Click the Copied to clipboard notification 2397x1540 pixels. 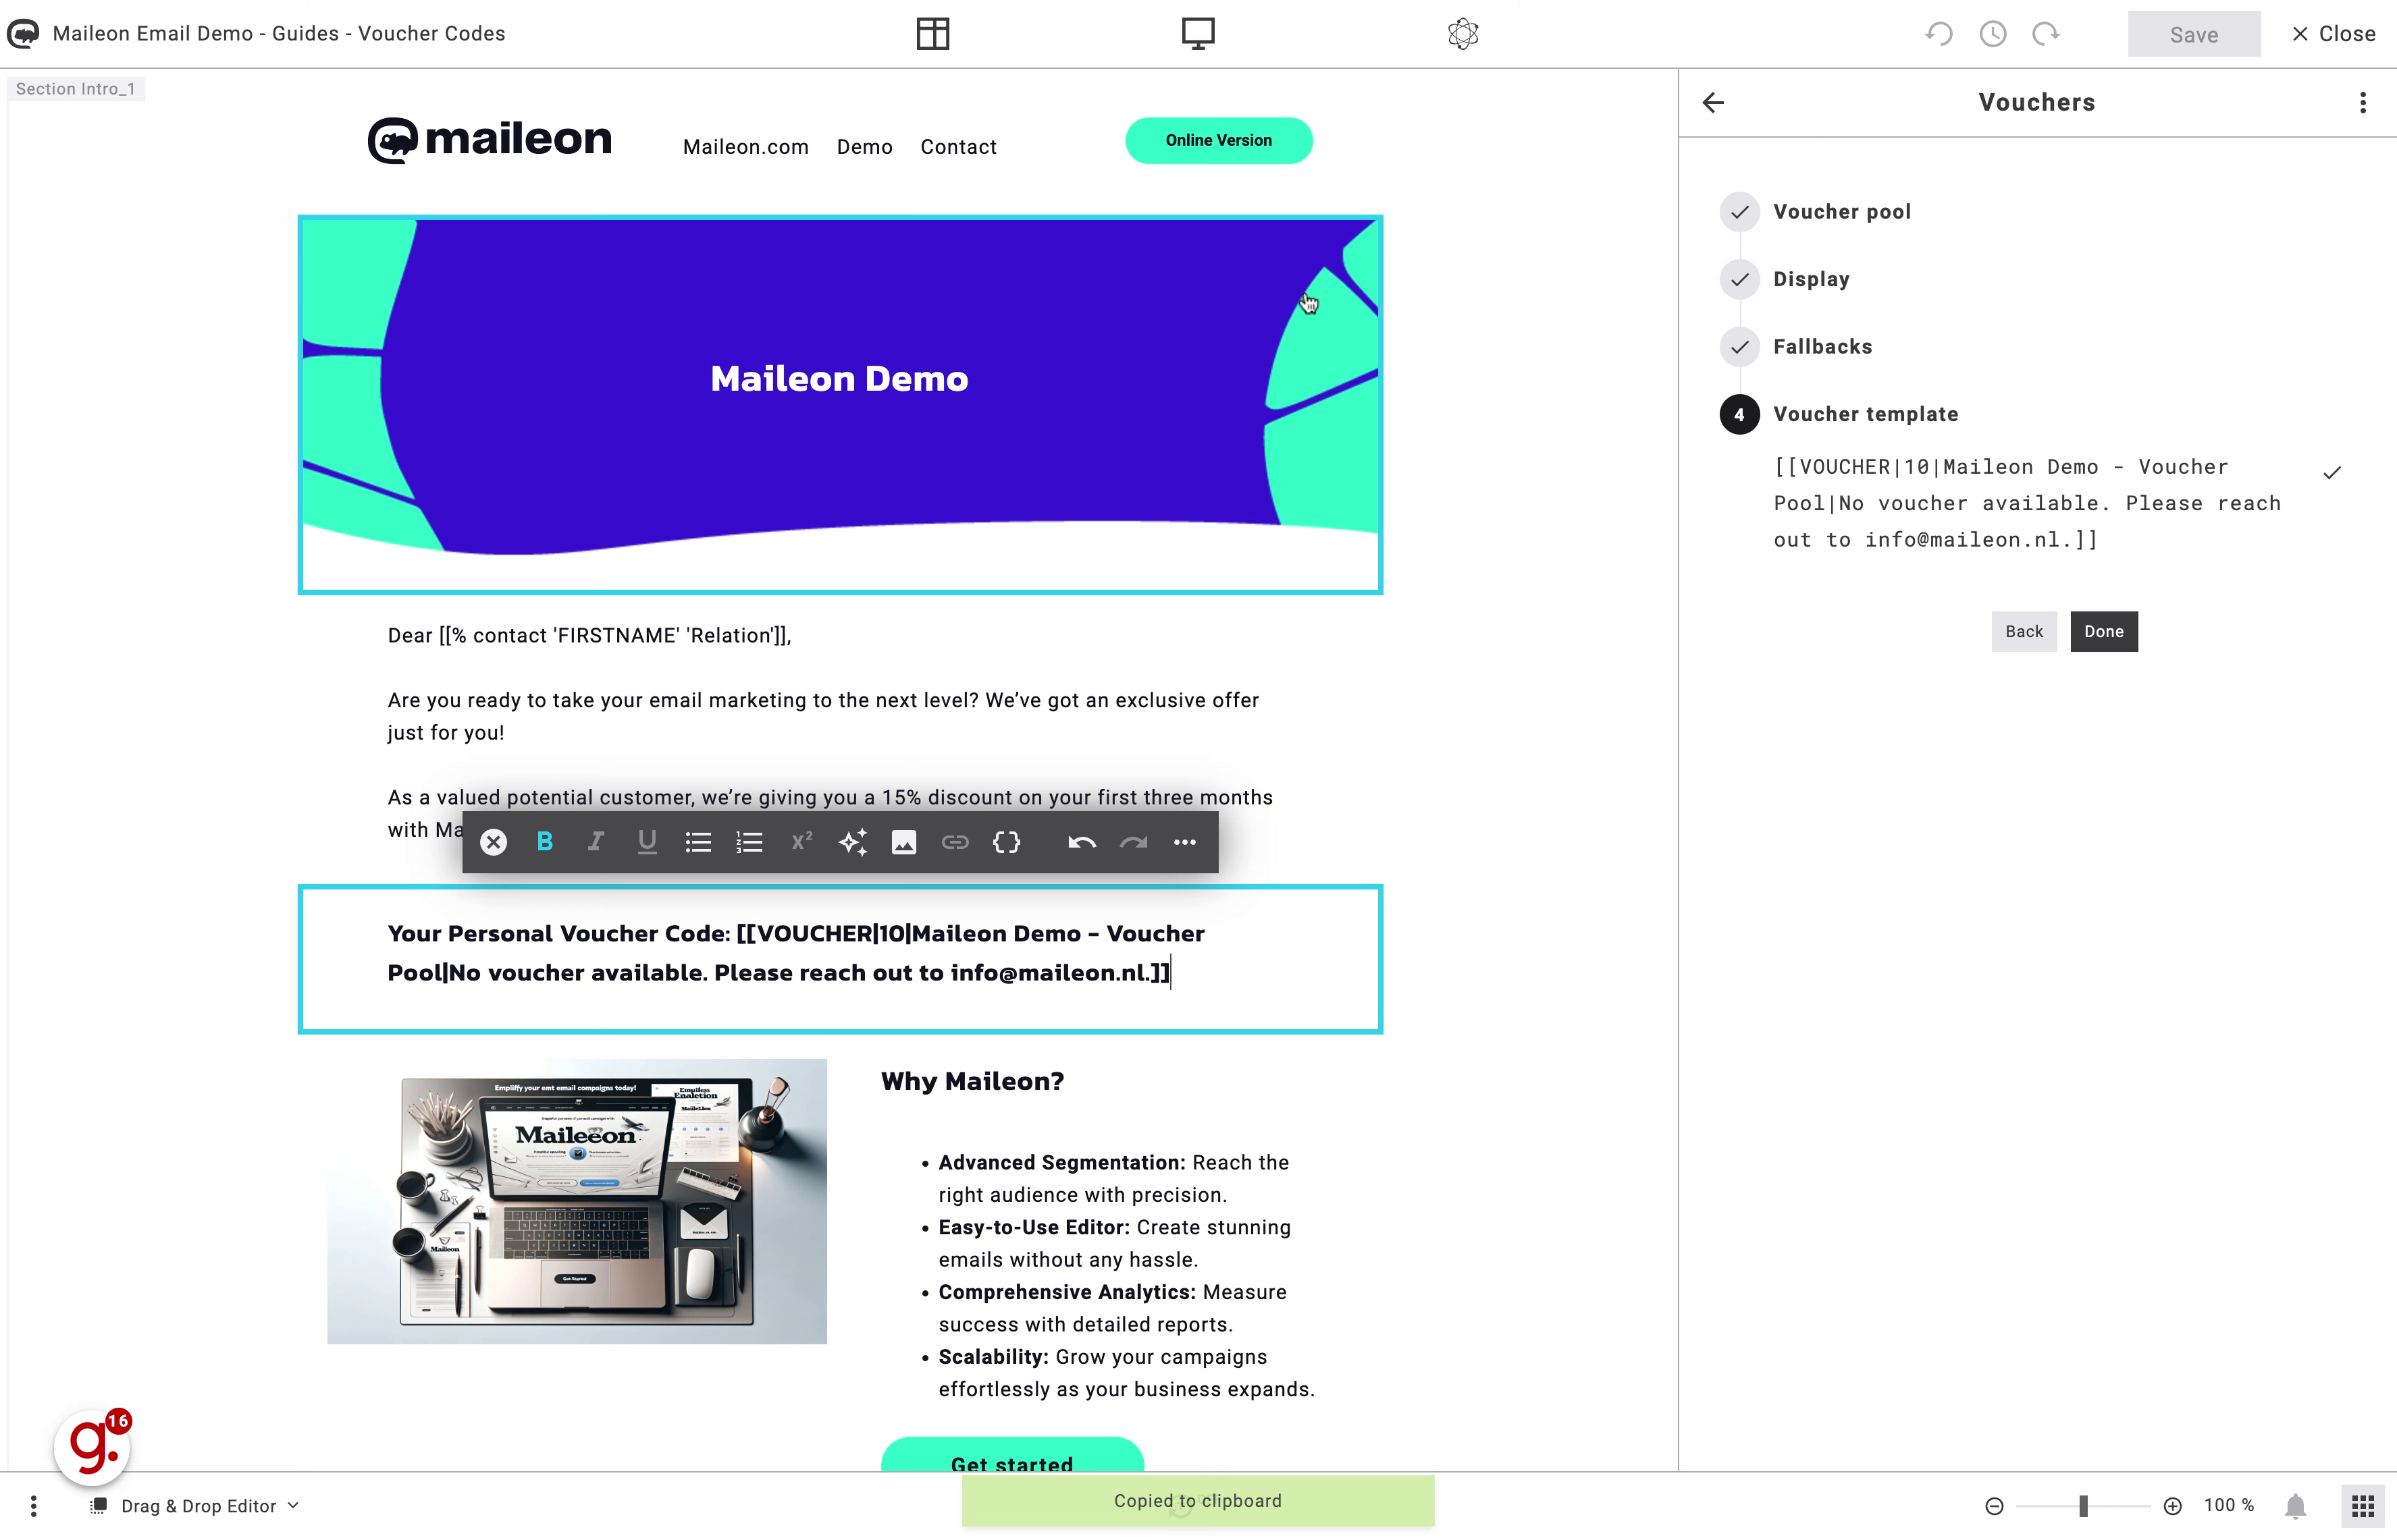1198,1501
